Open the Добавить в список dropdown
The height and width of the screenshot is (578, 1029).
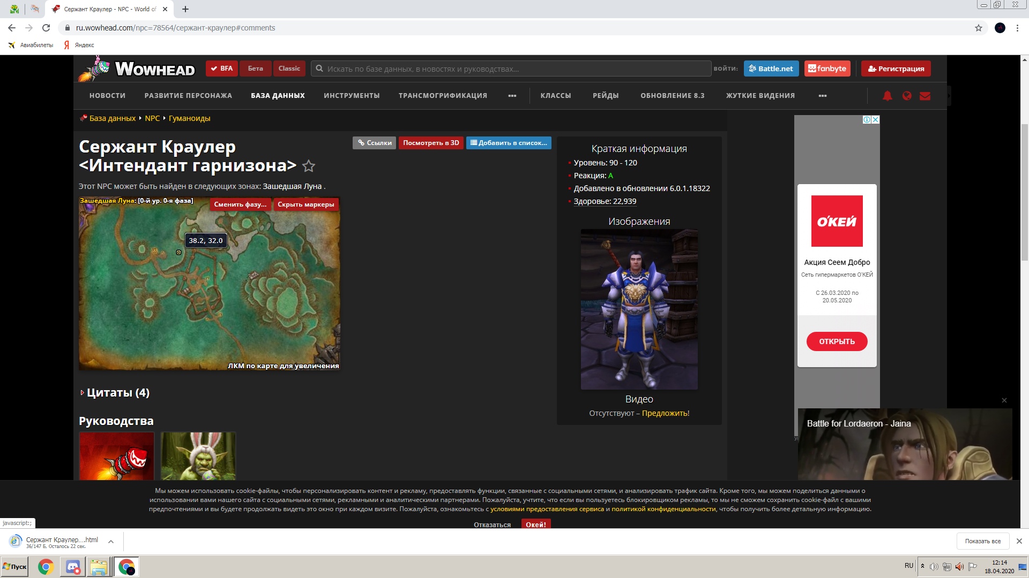[509, 143]
